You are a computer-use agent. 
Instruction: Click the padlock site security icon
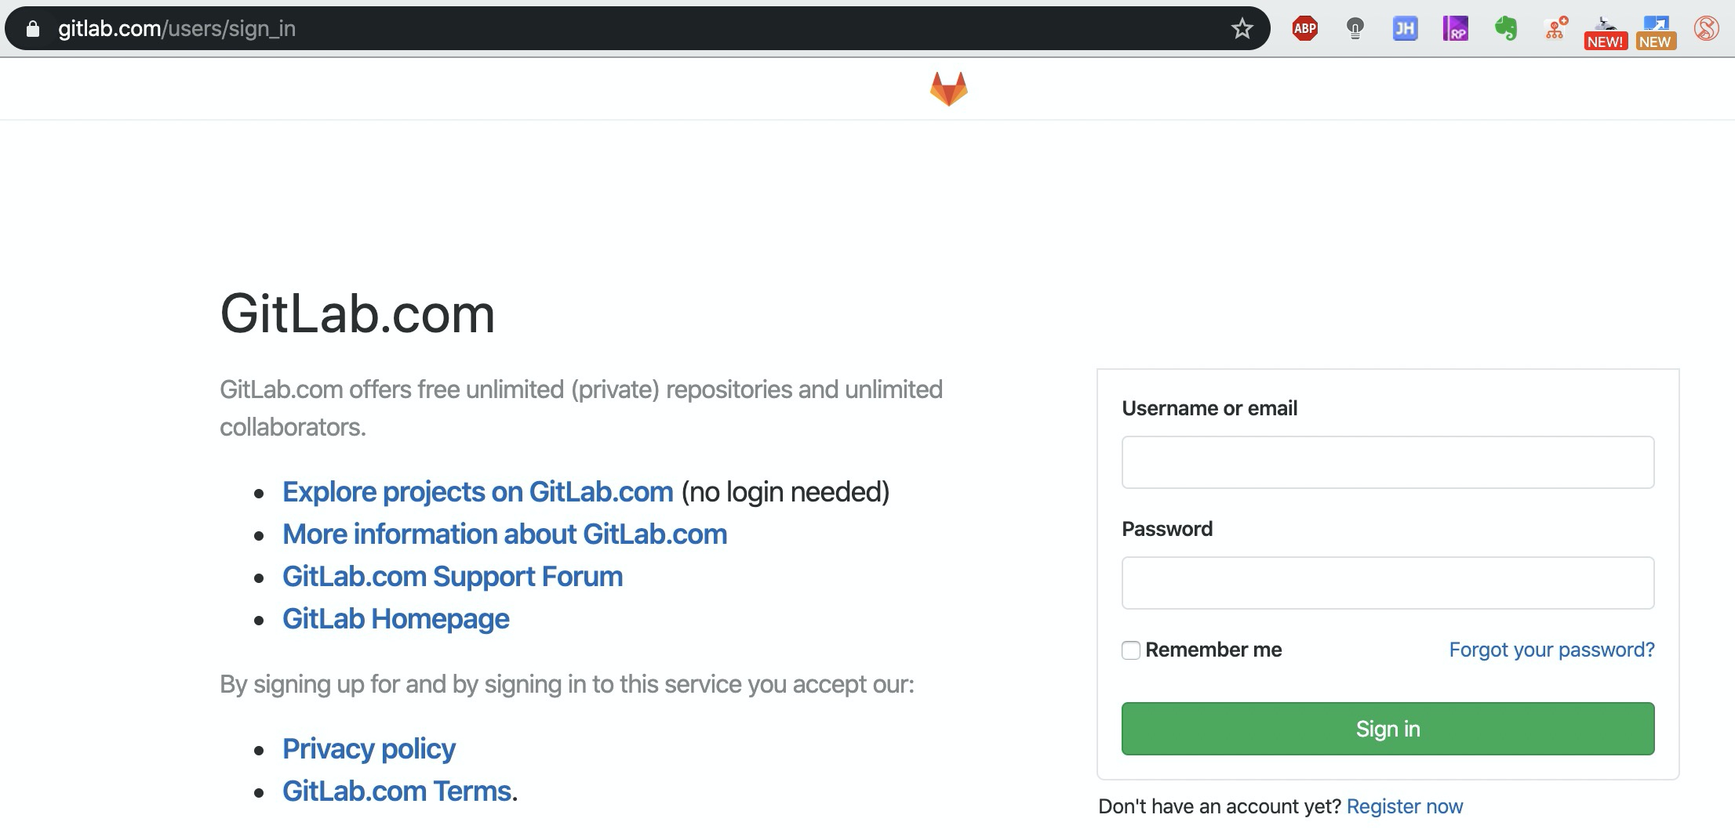point(32,29)
